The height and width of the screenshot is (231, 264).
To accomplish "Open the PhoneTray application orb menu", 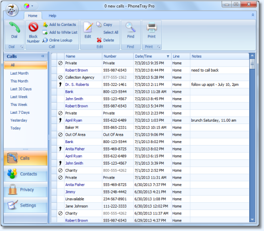I will [x=12, y=10].
